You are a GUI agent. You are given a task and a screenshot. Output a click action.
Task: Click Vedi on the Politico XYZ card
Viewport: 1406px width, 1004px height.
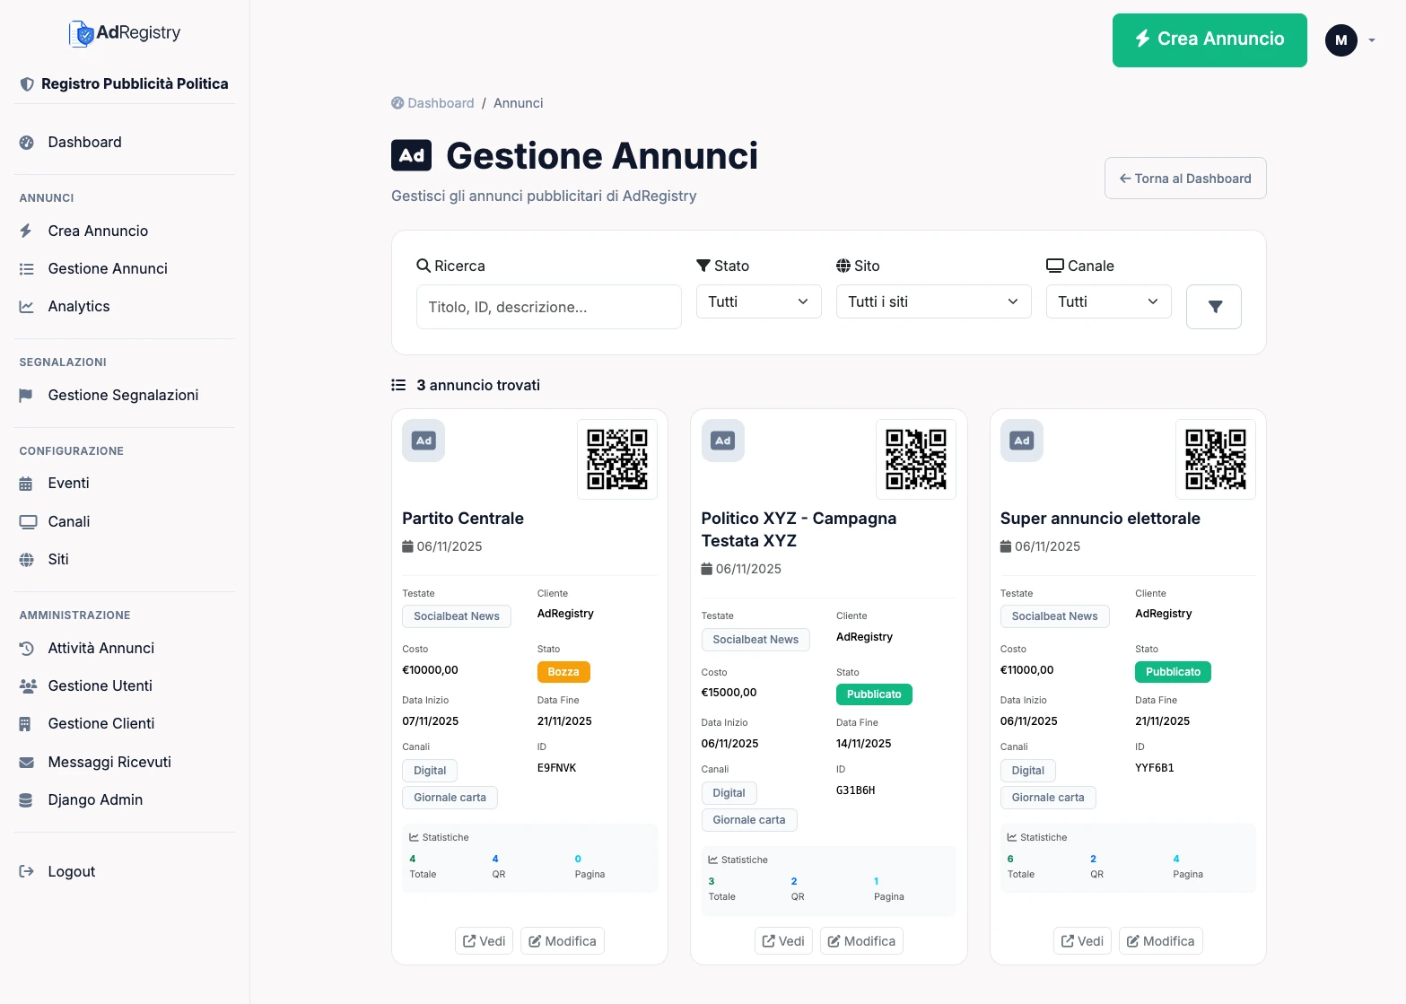pyautogui.click(x=782, y=940)
